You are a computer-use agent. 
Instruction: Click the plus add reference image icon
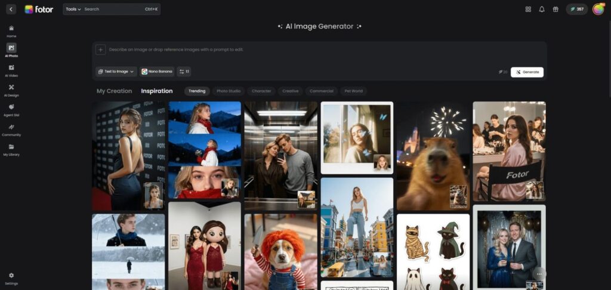pyautogui.click(x=100, y=50)
